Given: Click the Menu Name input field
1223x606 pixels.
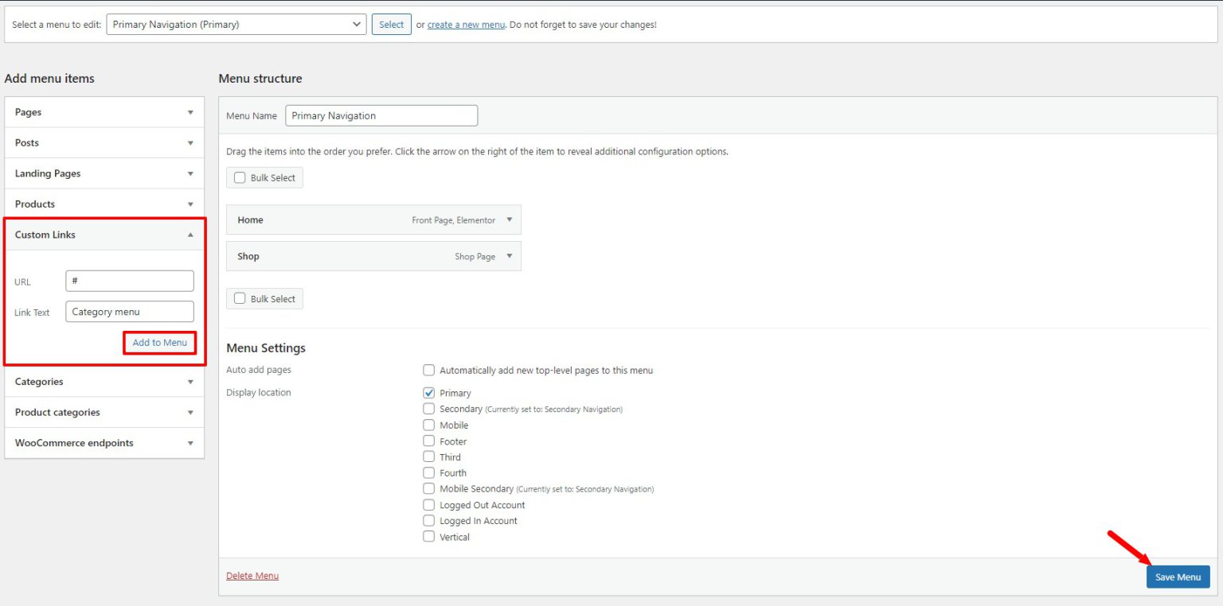Looking at the screenshot, I should pos(381,115).
